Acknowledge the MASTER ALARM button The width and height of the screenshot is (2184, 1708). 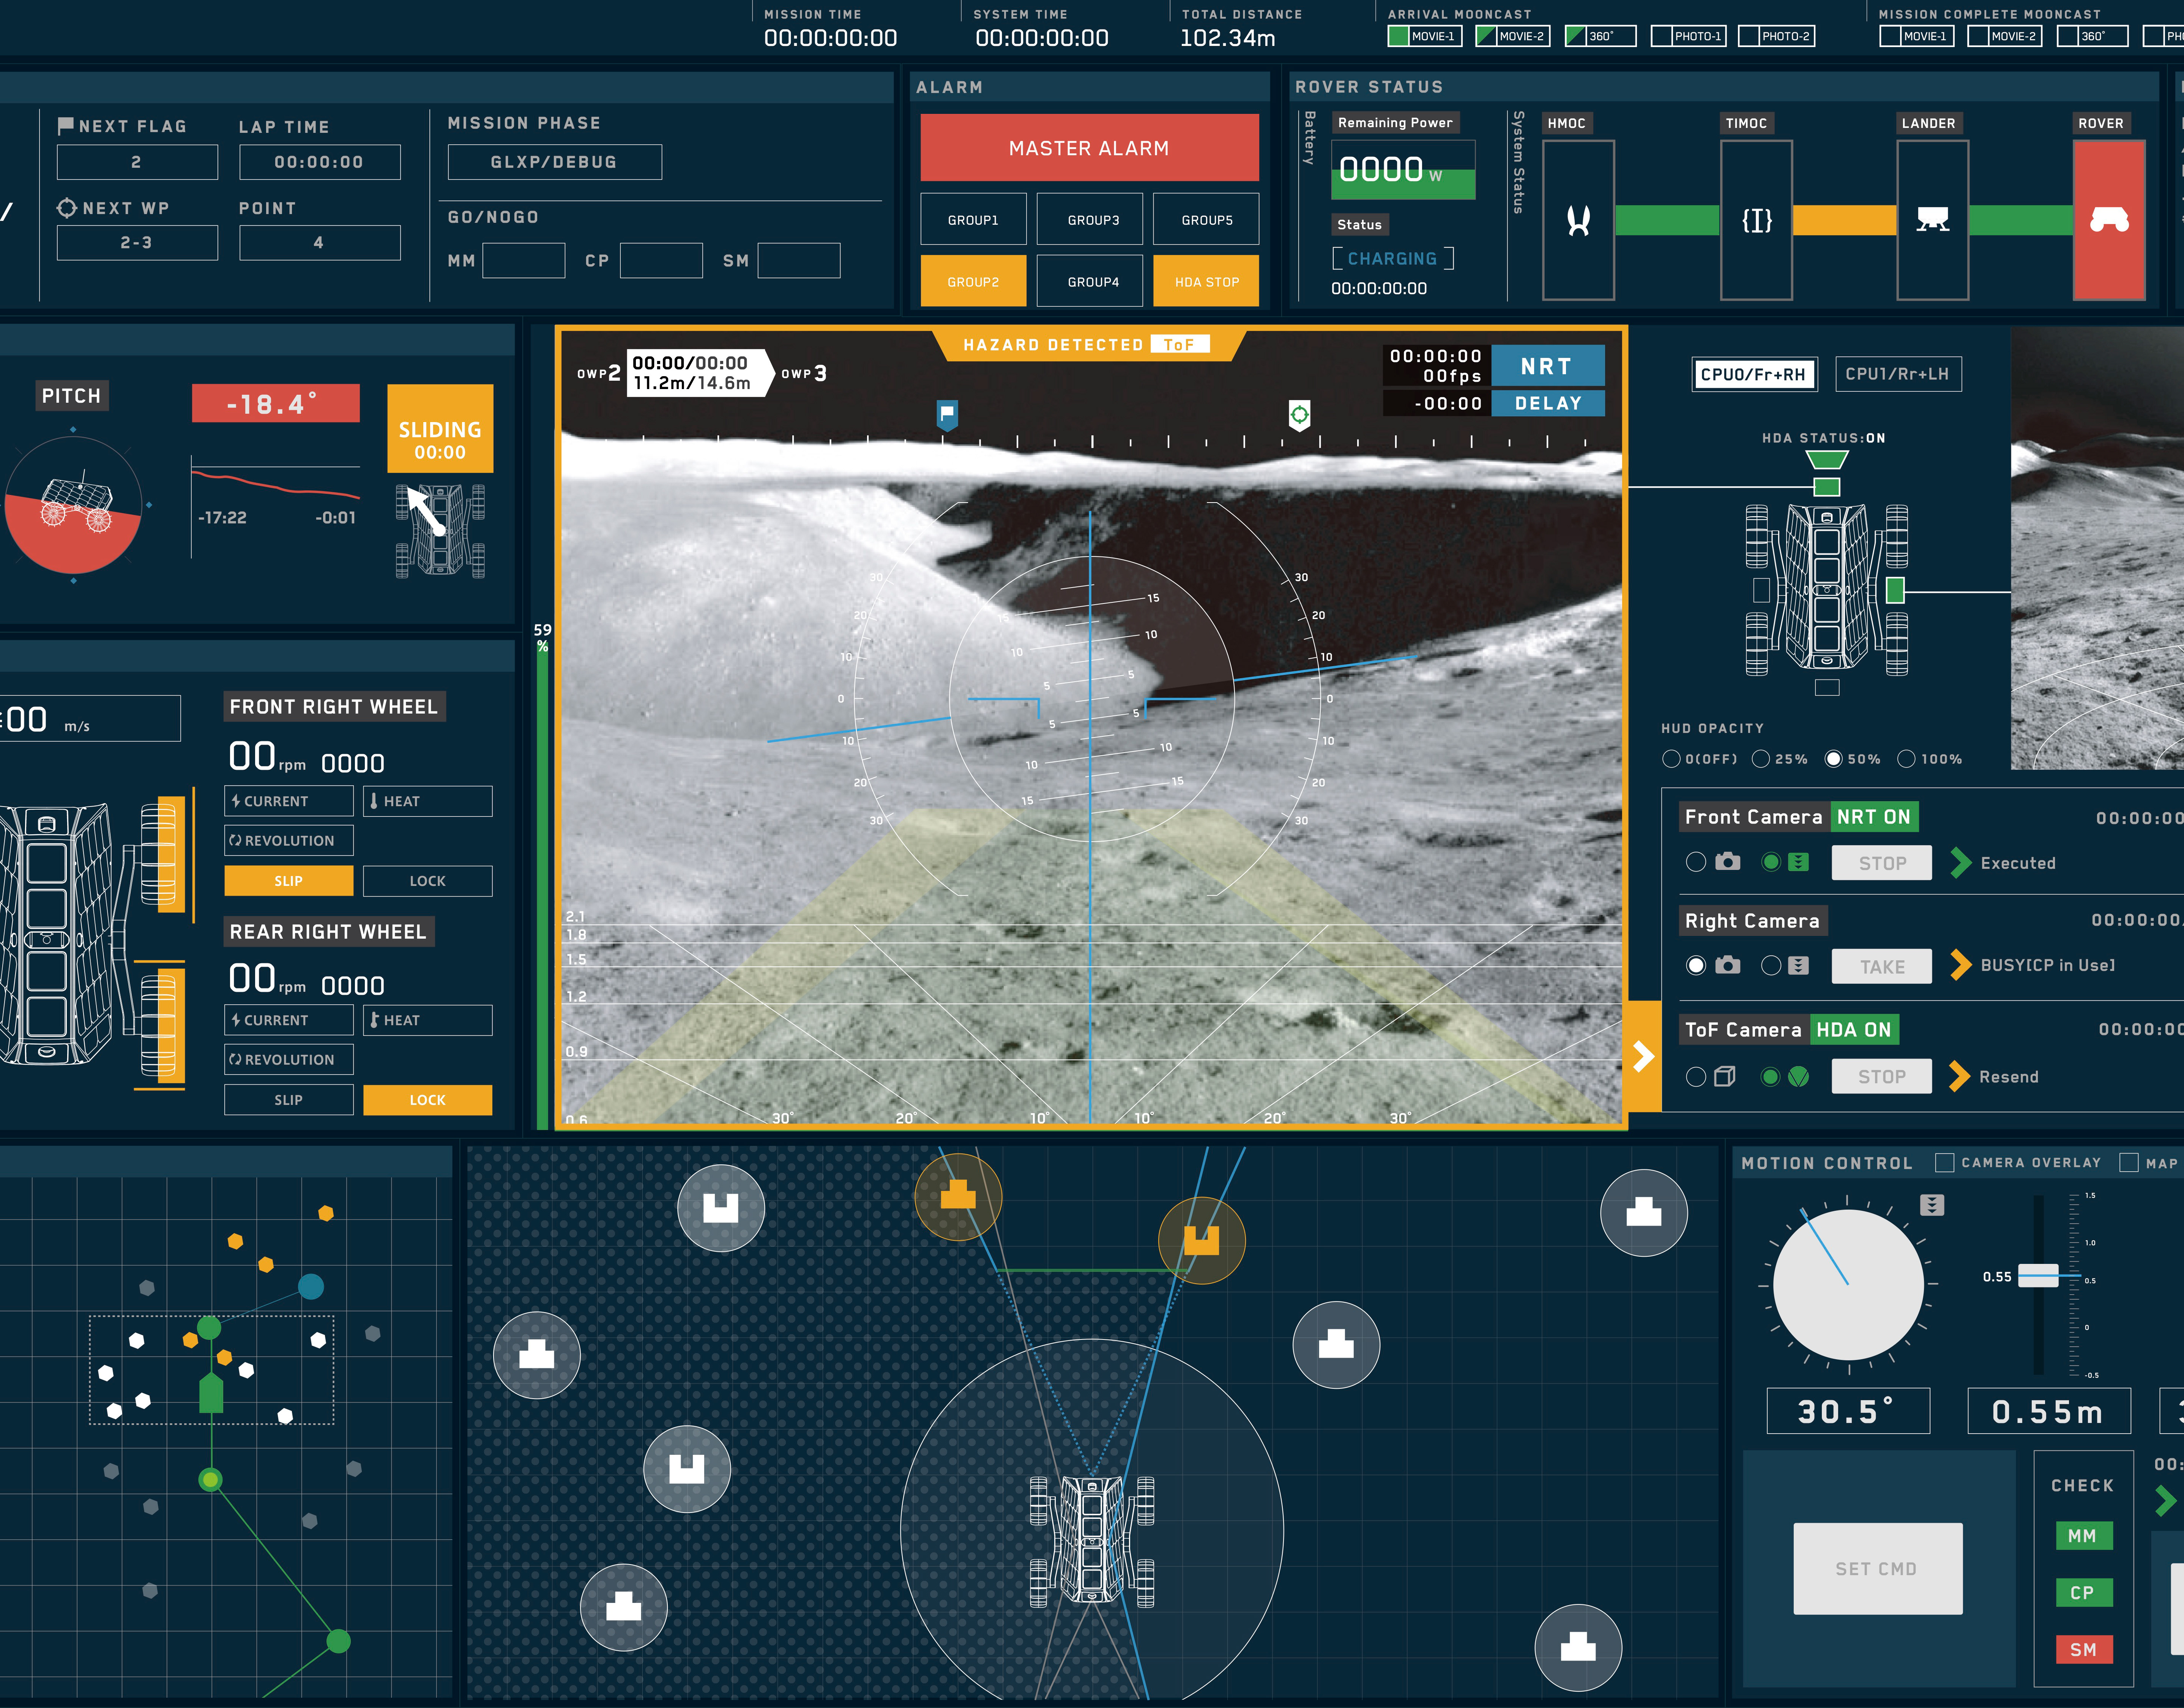tap(1089, 148)
